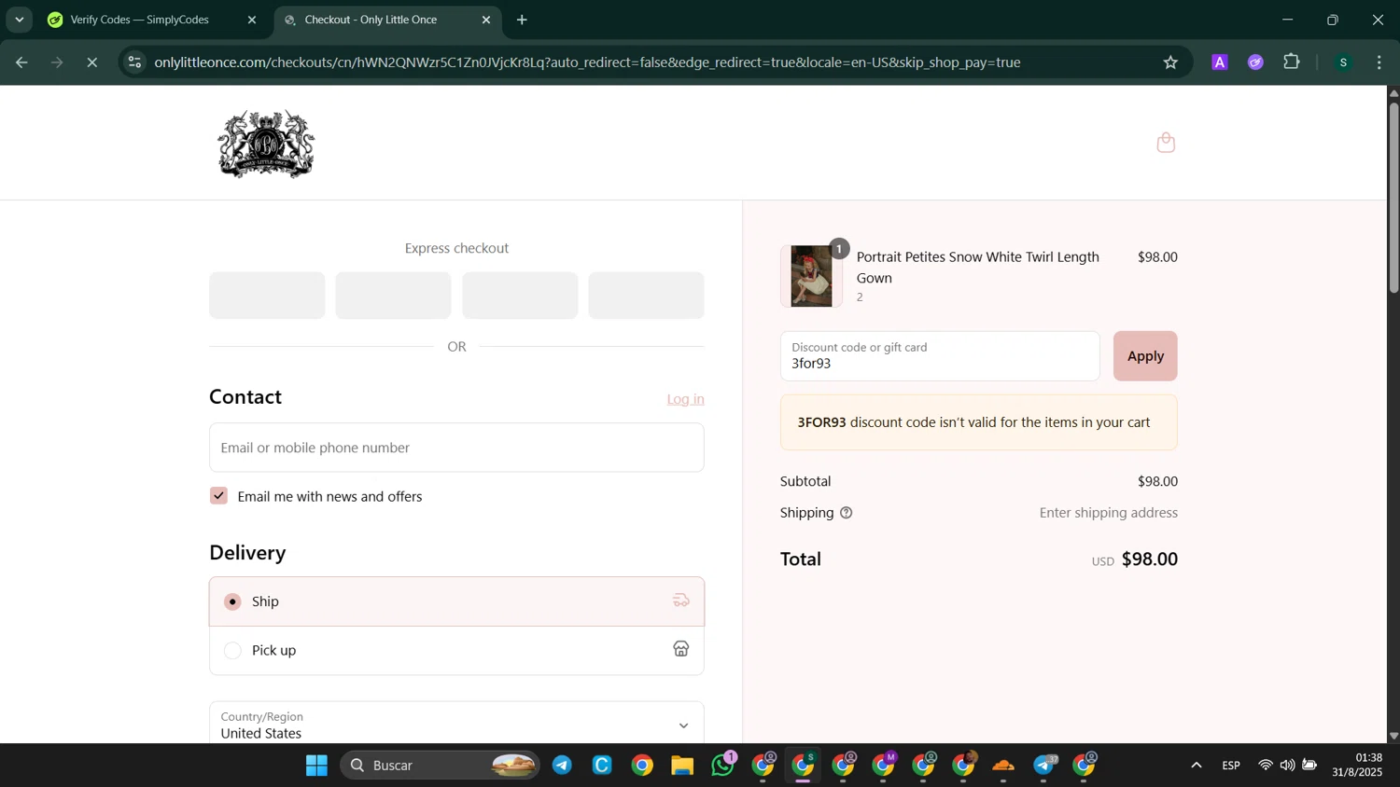
Task: Click the page vertical scrollbar
Action: click(1393, 198)
